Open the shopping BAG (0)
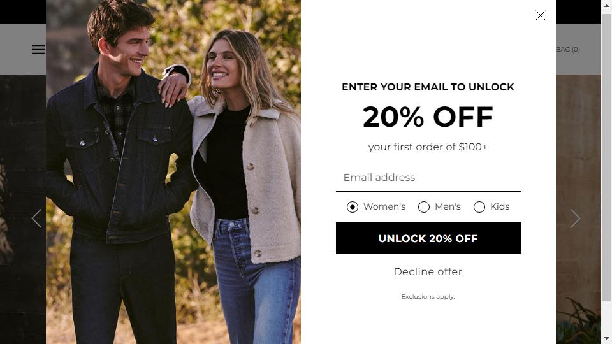Image resolution: width=612 pixels, height=344 pixels. (568, 50)
